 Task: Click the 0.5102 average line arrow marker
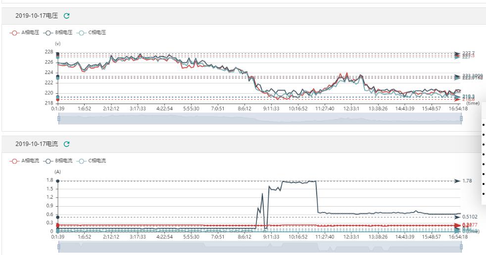(x=457, y=217)
